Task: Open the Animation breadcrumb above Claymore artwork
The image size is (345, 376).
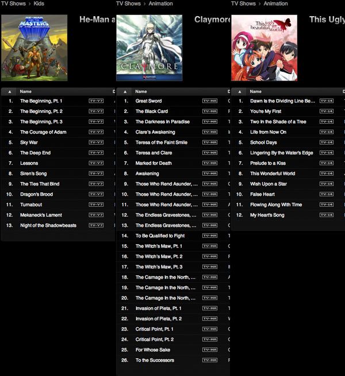Action: (161, 3)
